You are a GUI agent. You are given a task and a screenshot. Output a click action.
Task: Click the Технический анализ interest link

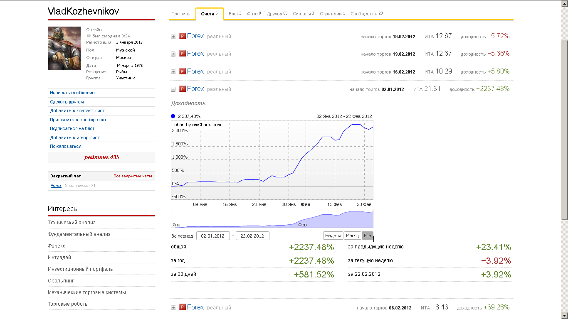(x=72, y=223)
